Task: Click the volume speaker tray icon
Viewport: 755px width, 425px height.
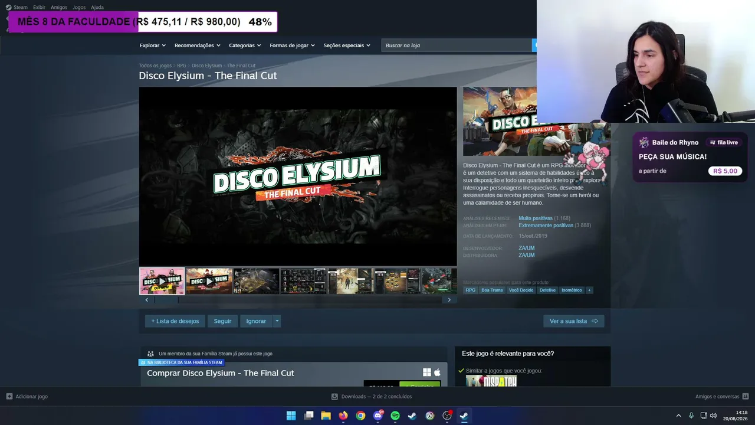Action: point(713,416)
